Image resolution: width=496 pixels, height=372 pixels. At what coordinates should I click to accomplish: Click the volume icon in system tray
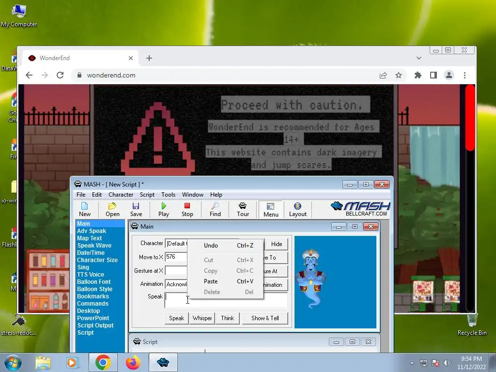click(x=447, y=363)
